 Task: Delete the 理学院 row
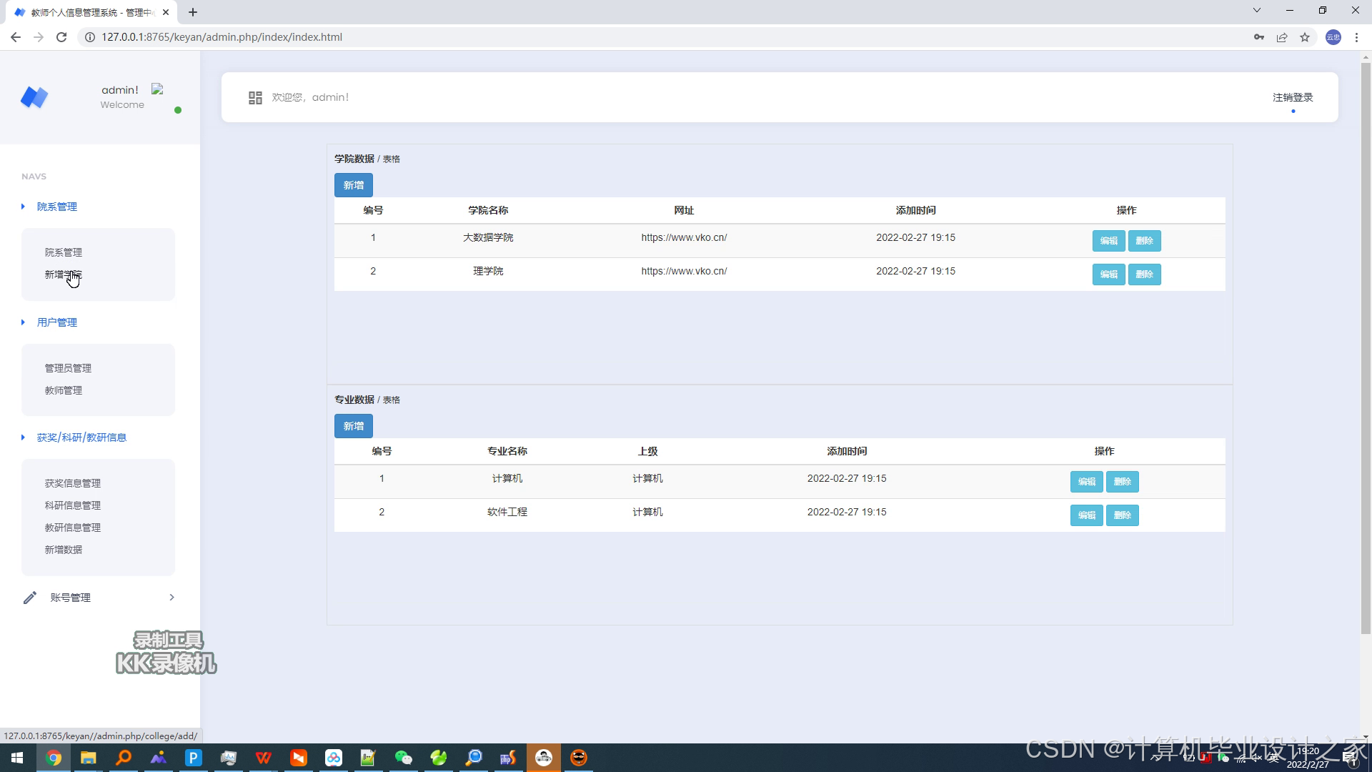pos(1145,274)
